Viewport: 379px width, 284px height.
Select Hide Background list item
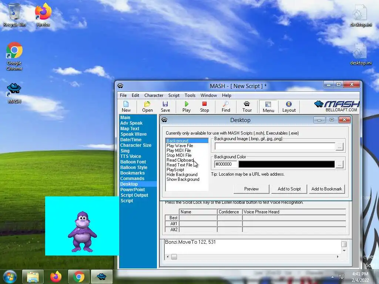click(182, 175)
